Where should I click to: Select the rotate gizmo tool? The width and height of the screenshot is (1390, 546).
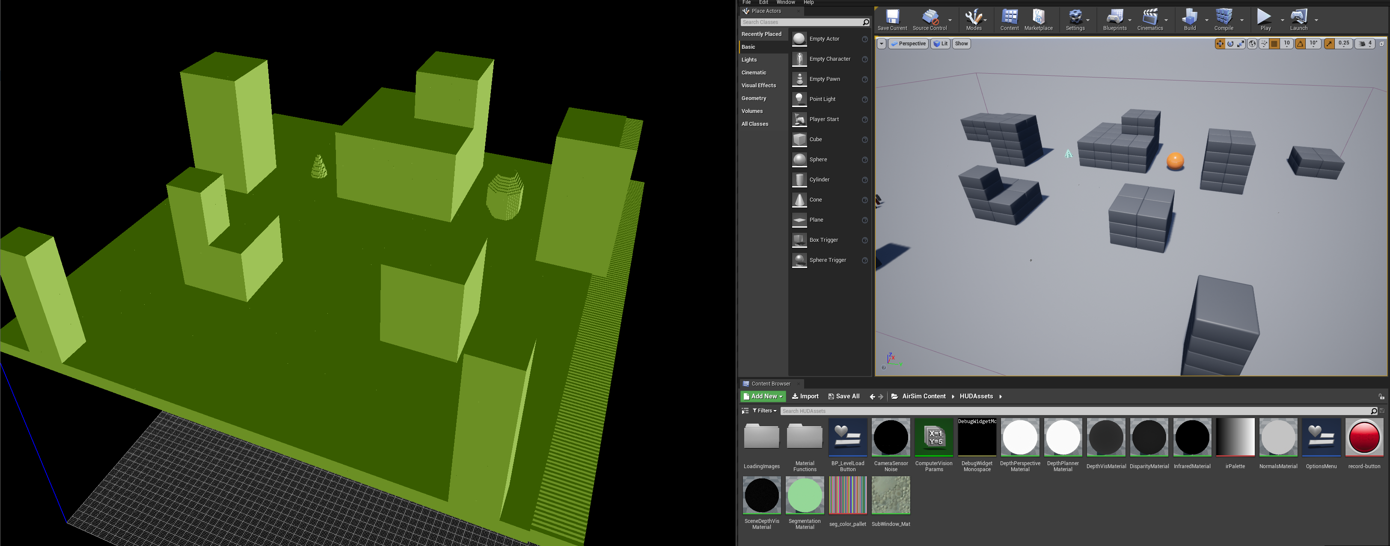point(1230,44)
